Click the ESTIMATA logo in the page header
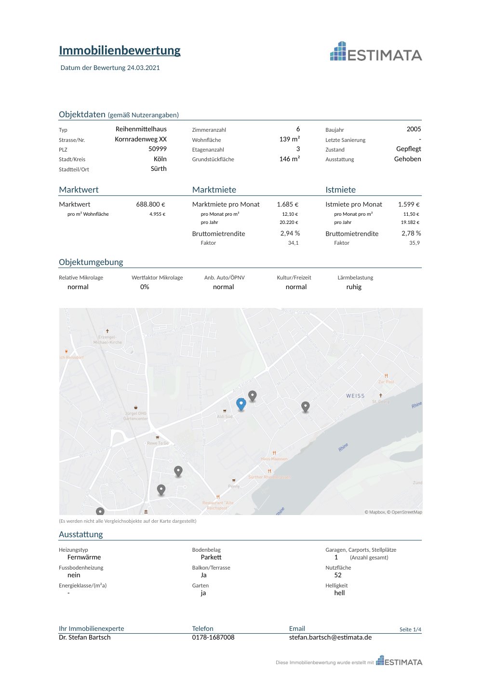The image size is (482, 683). [x=376, y=52]
